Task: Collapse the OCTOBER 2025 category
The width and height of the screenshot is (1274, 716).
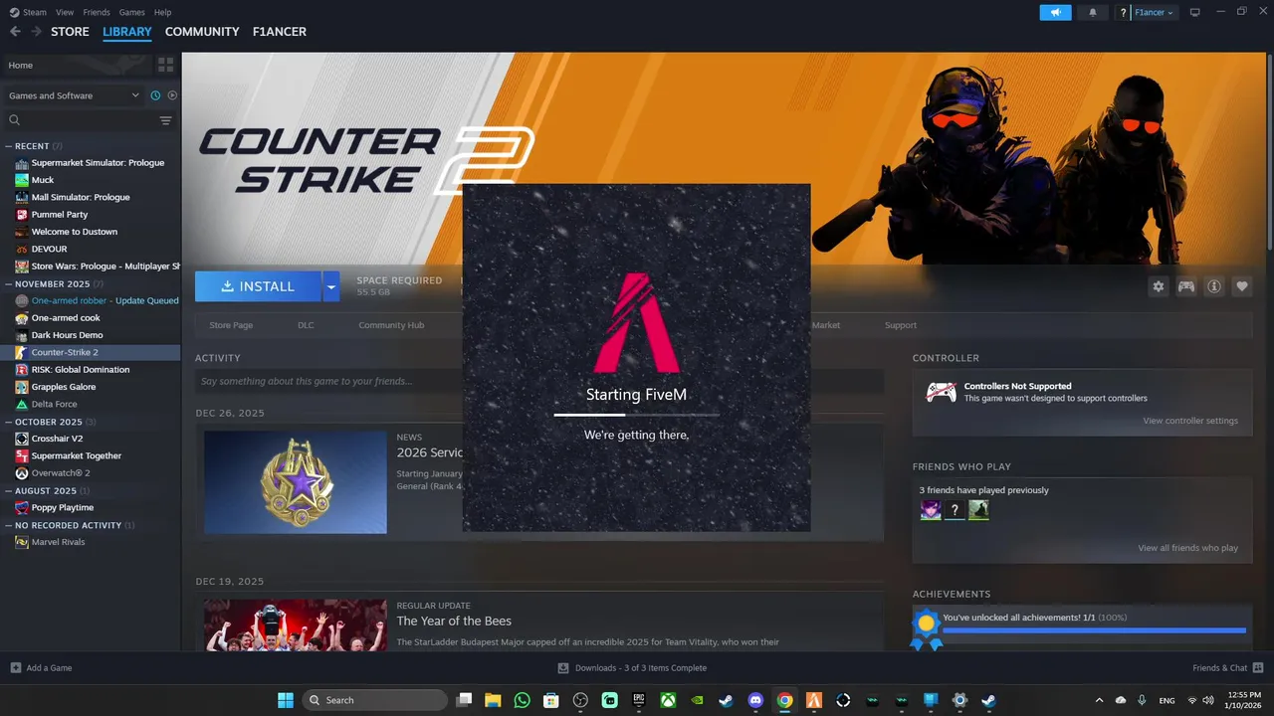Action: pyautogui.click(x=9, y=422)
